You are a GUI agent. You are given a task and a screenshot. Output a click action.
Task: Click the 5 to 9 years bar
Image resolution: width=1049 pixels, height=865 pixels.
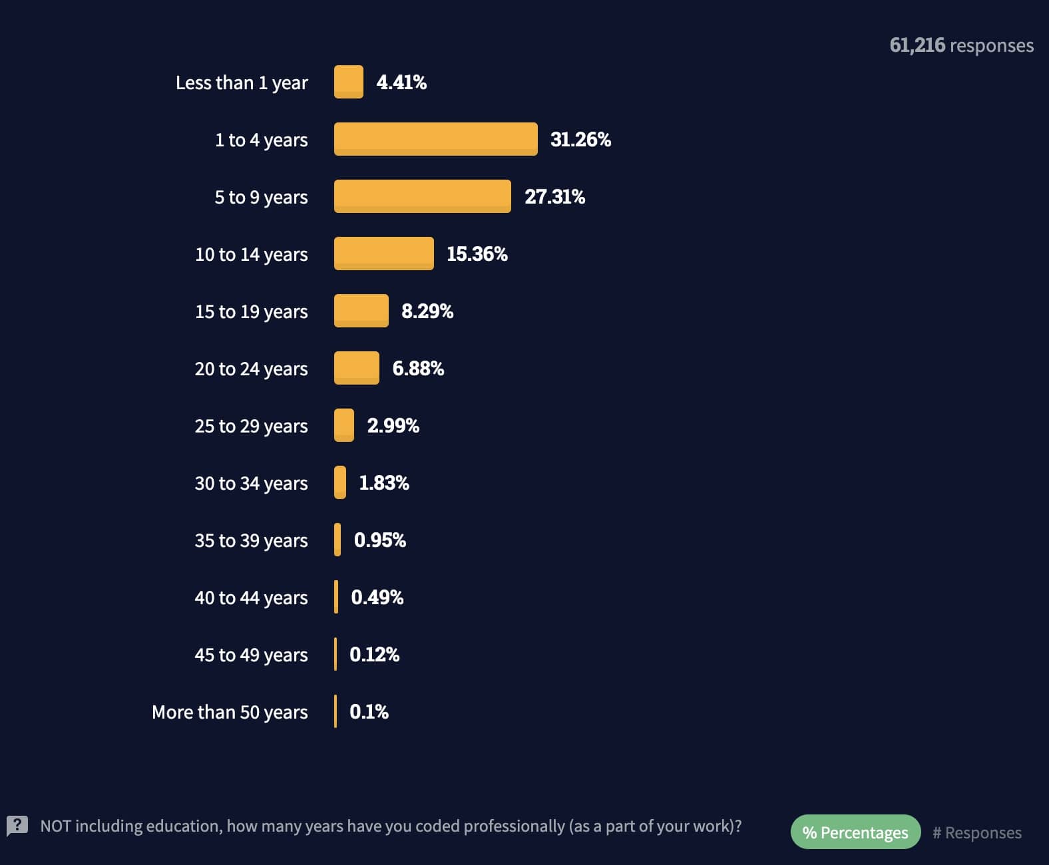pos(422,196)
